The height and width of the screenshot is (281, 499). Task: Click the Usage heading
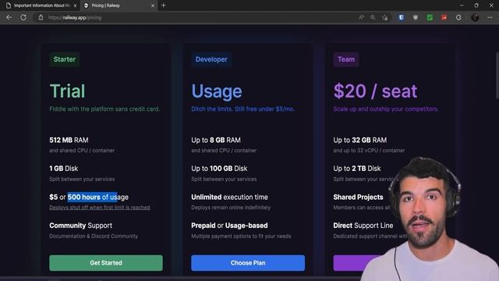click(x=217, y=91)
